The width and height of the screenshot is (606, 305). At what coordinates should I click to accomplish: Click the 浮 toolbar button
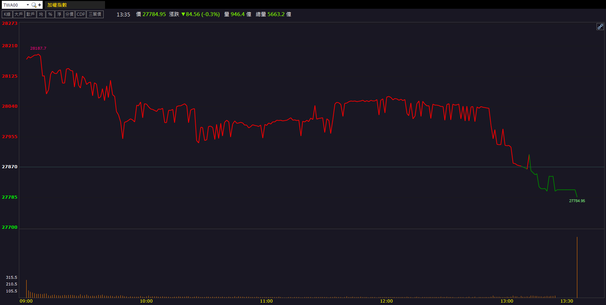[59, 14]
